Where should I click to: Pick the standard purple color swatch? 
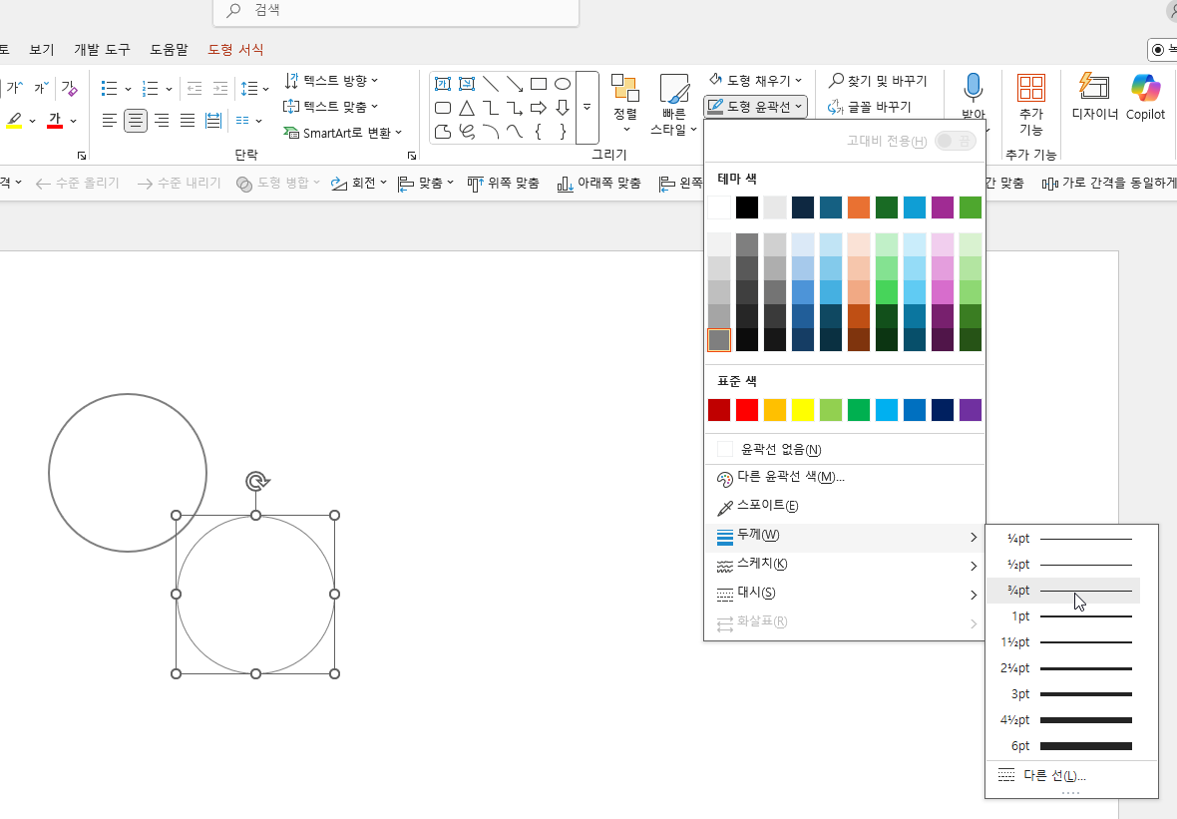tap(970, 410)
